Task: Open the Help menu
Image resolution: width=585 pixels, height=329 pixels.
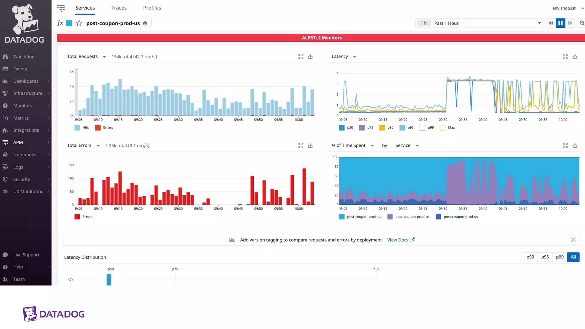Action: point(18,267)
